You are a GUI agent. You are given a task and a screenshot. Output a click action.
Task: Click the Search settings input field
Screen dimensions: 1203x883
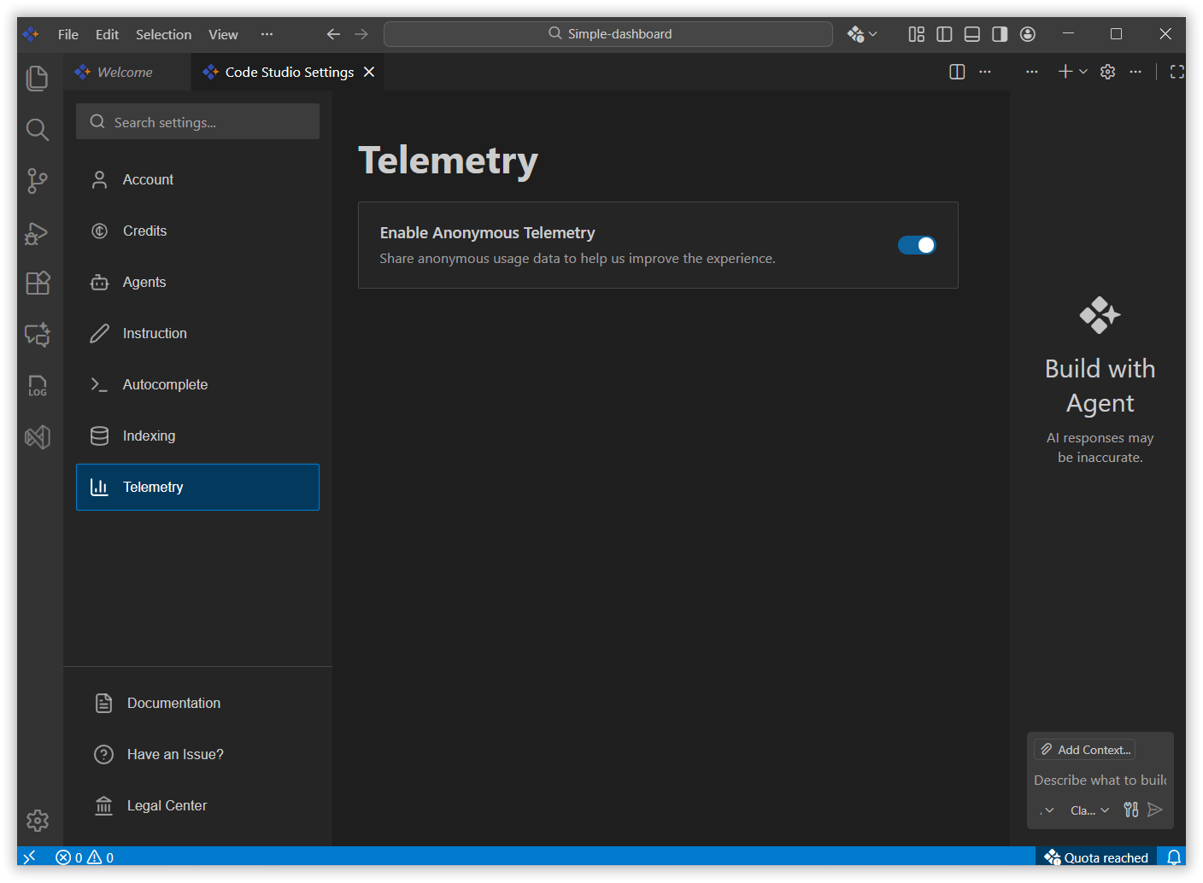(197, 122)
